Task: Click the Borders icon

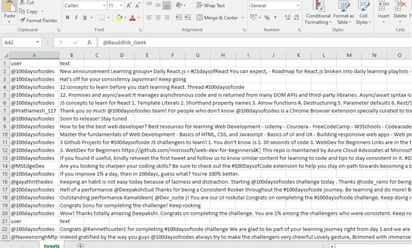Action: pyautogui.click(x=102, y=18)
